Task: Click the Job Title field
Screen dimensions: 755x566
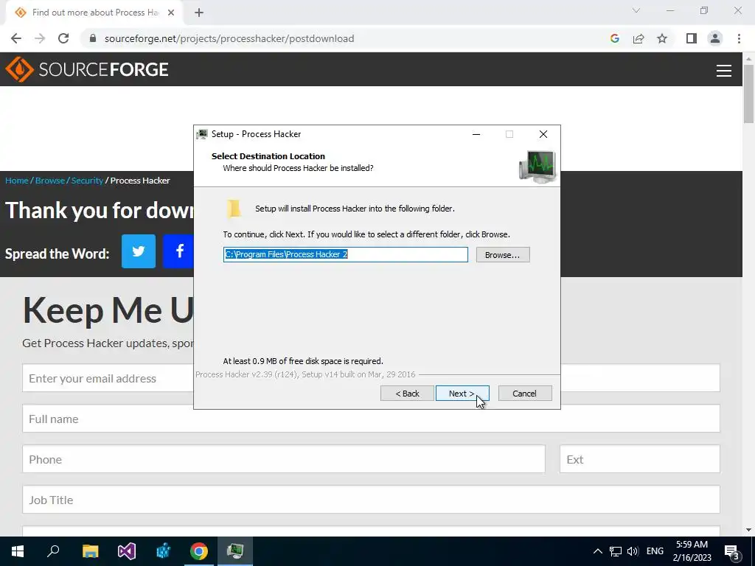Action: [372, 500]
